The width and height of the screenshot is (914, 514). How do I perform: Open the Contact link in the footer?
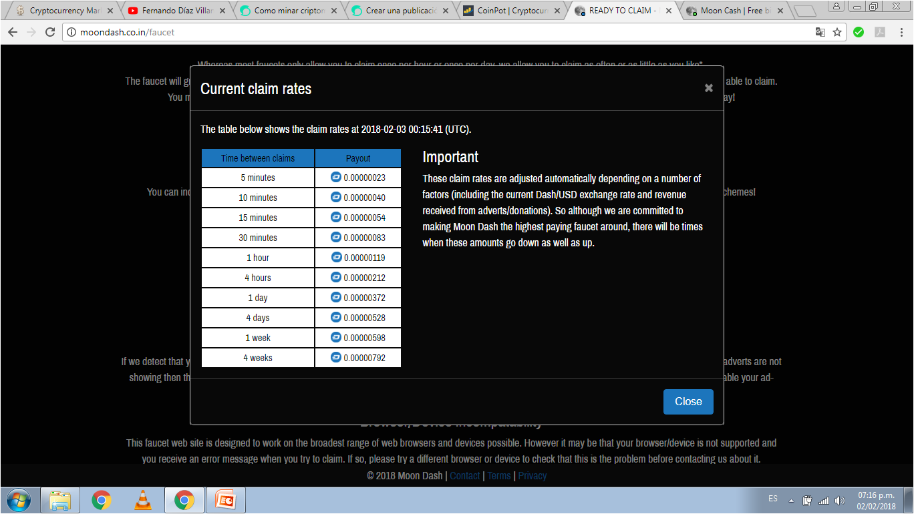[x=465, y=476]
